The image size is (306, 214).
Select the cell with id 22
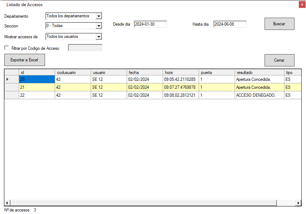[37, 95]
